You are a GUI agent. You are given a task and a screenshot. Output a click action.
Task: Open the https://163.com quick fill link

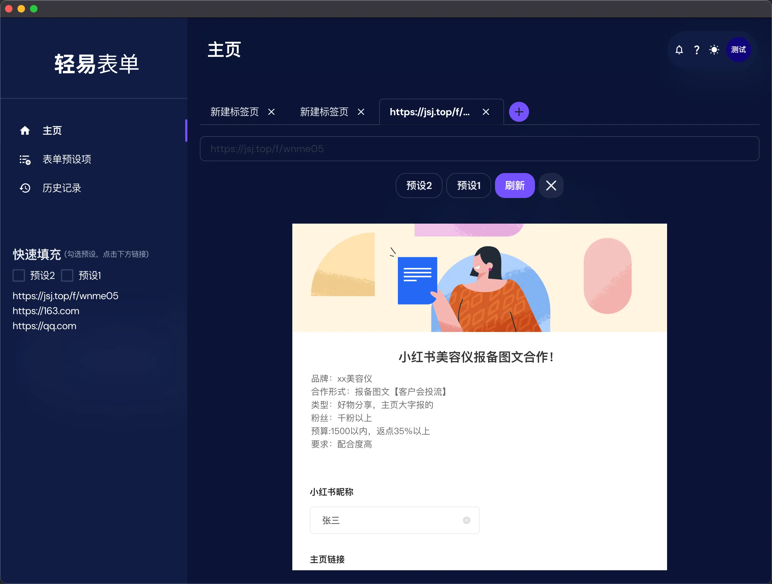[46, 311]
